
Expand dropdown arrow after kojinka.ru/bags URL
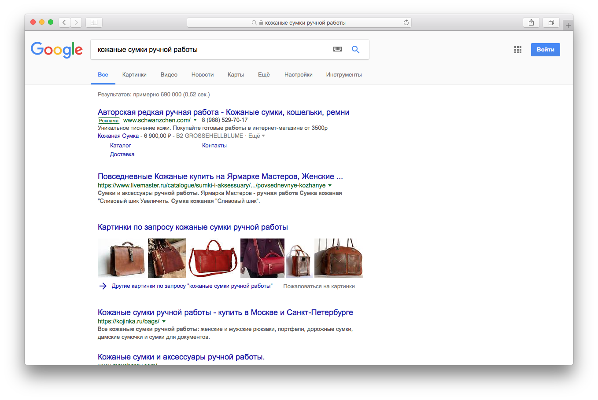tap(164, 322)
